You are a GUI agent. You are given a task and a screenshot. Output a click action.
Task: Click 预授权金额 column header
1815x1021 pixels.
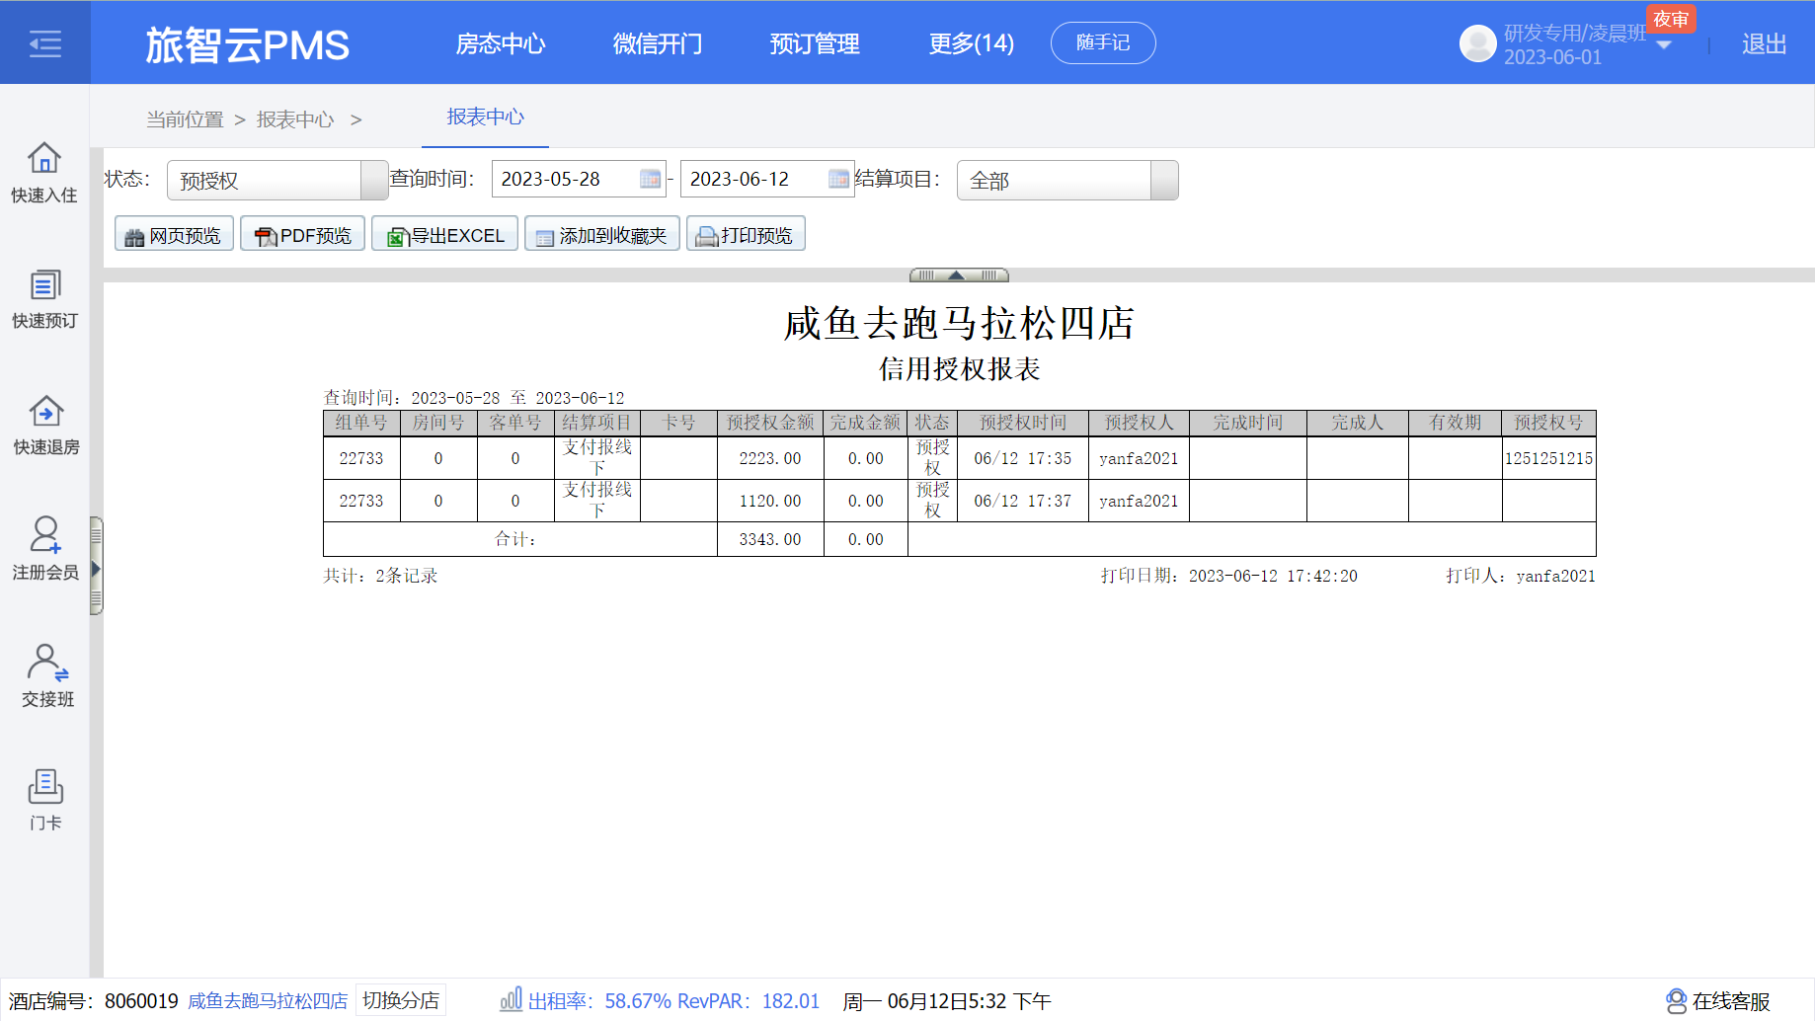770,423
